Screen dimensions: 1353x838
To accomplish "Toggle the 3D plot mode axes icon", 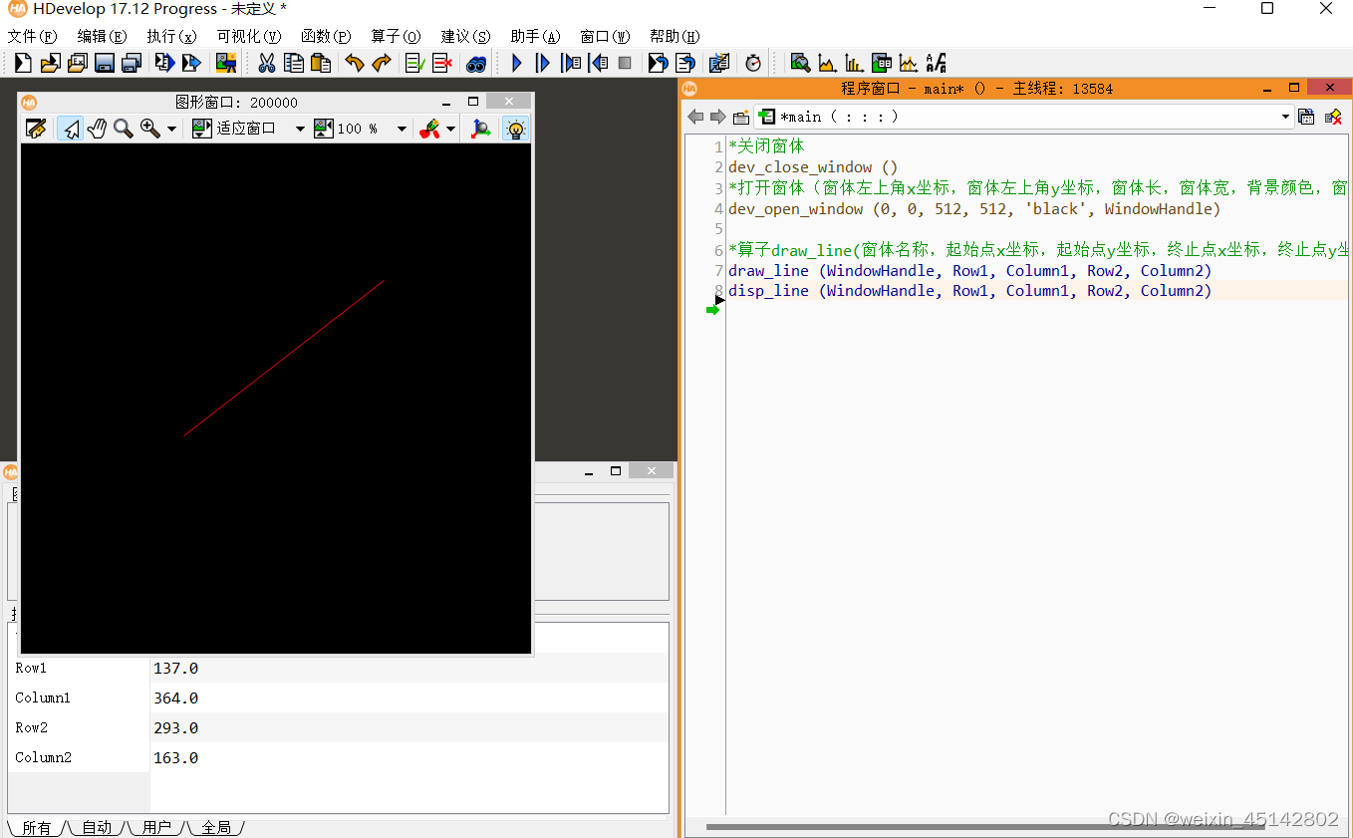I will click(481, 129).
